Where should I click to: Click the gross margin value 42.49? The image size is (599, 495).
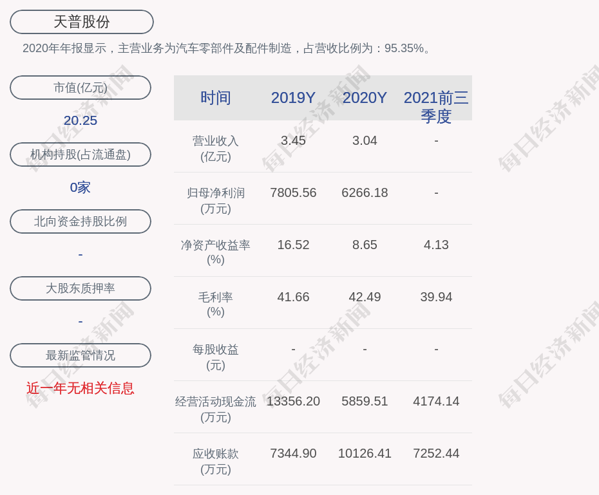tap(365, 297)
